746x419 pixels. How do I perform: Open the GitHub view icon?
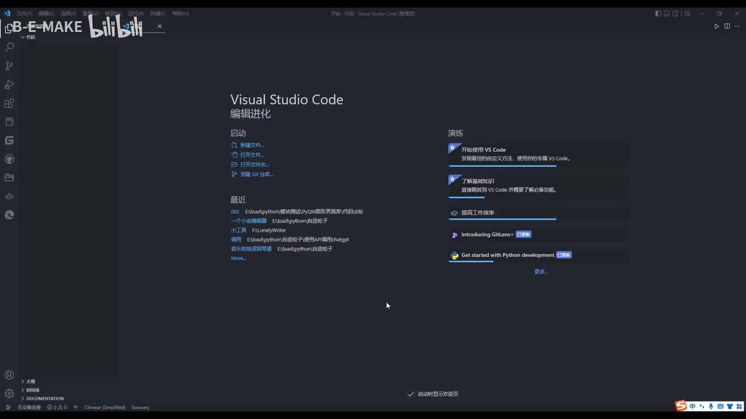coord(9,159)
